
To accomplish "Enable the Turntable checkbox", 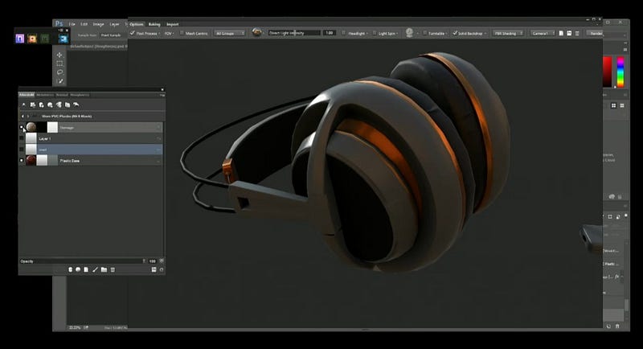I will tap(425, 33).
